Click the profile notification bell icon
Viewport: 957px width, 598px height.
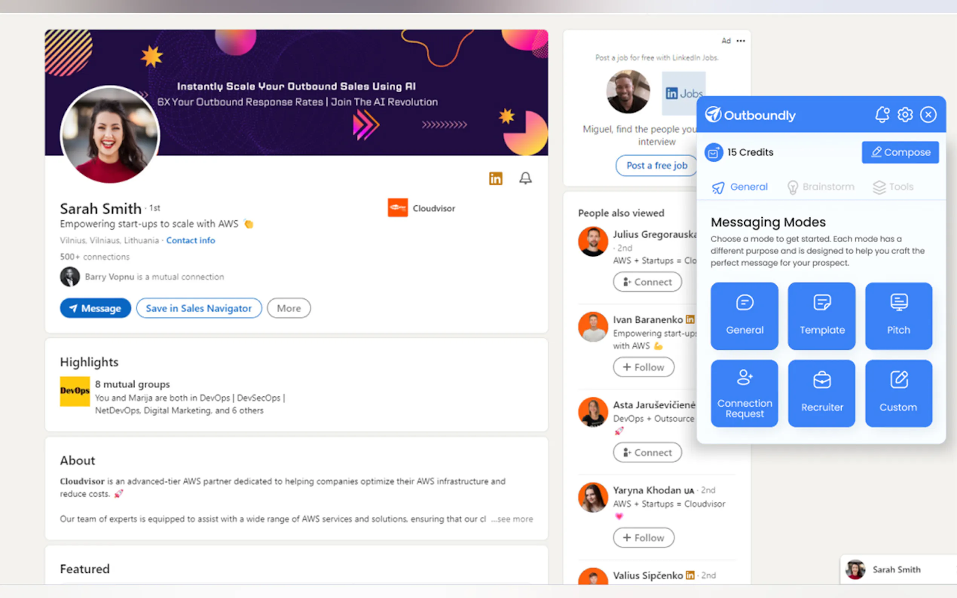(x=525, y=178)
